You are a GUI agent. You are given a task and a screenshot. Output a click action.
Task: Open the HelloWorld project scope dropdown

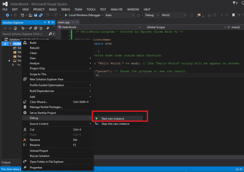point(99,27)
